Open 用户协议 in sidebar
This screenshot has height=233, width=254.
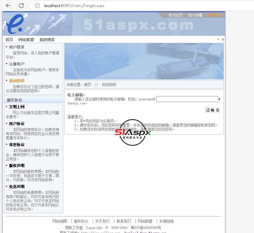pos(17,124)
